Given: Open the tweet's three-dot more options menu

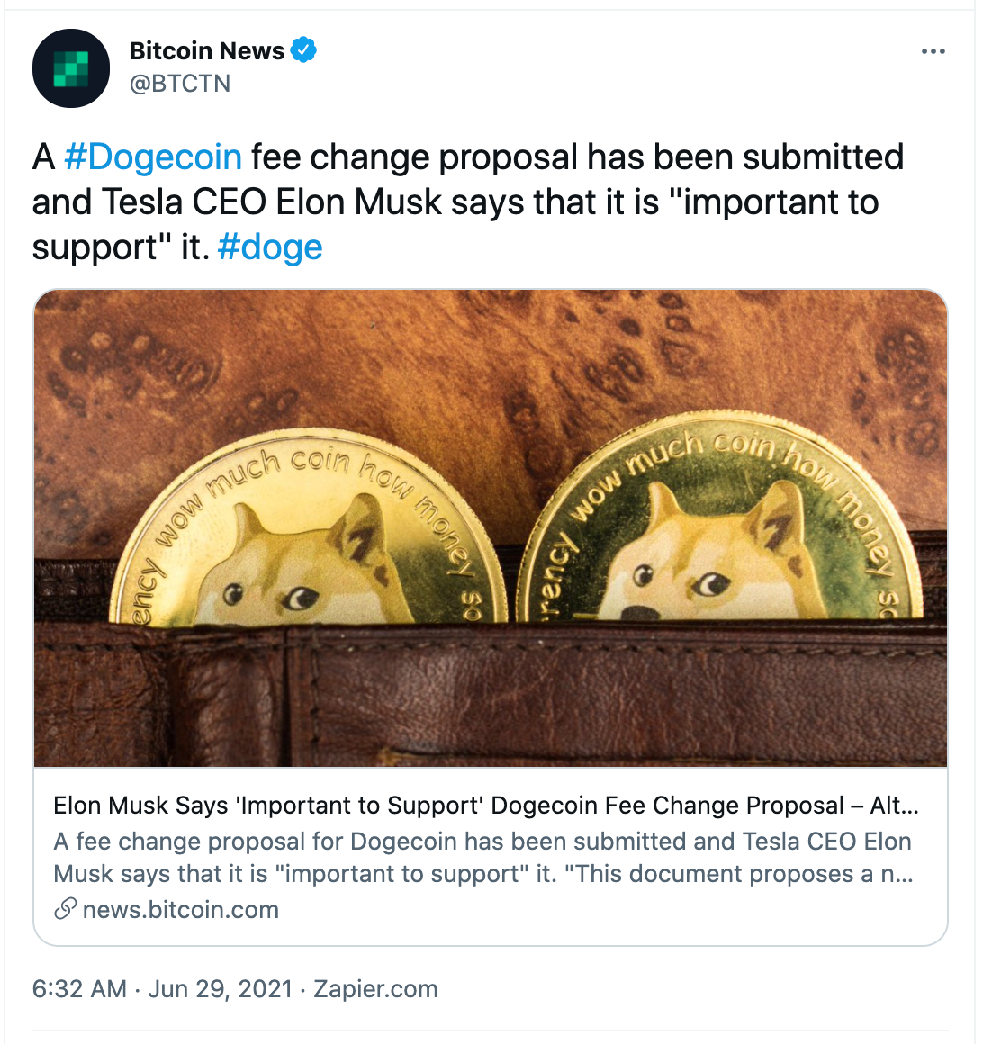Looking at the screenshot, I should pos(933,52).
